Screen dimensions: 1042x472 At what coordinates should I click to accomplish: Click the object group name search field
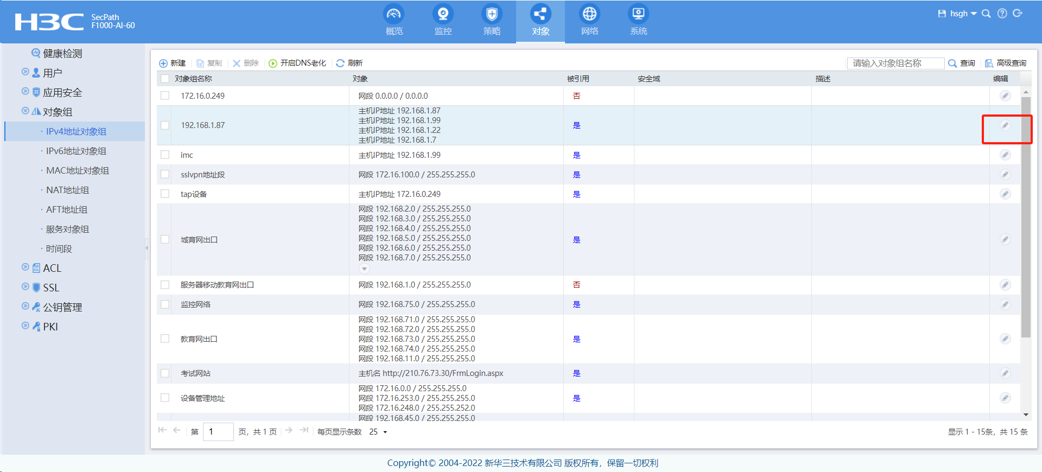point(895,63)
